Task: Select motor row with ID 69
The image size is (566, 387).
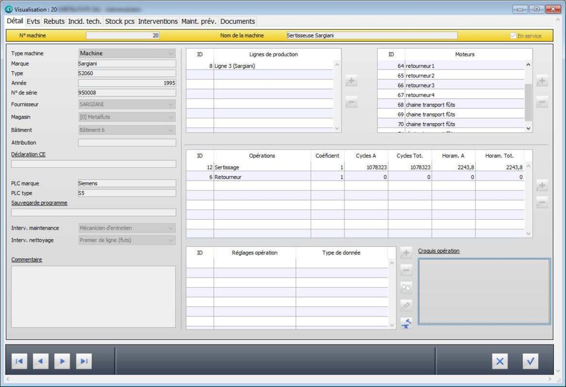Action: click(x=451, y=114)
